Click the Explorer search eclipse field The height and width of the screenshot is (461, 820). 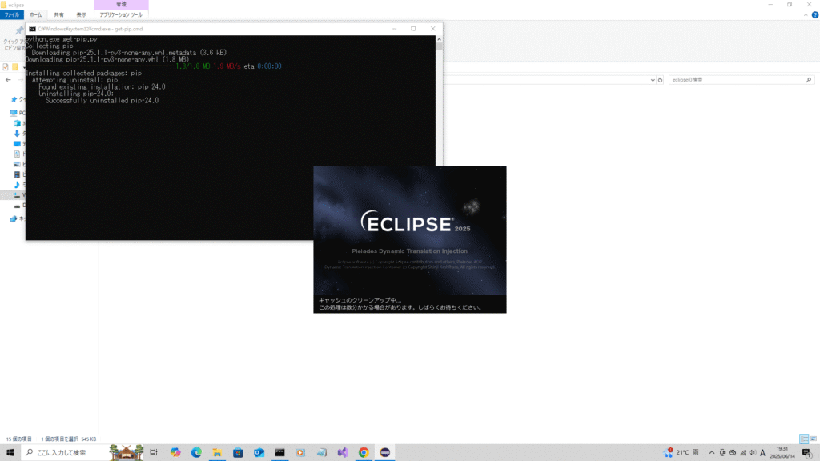point(737,80)
